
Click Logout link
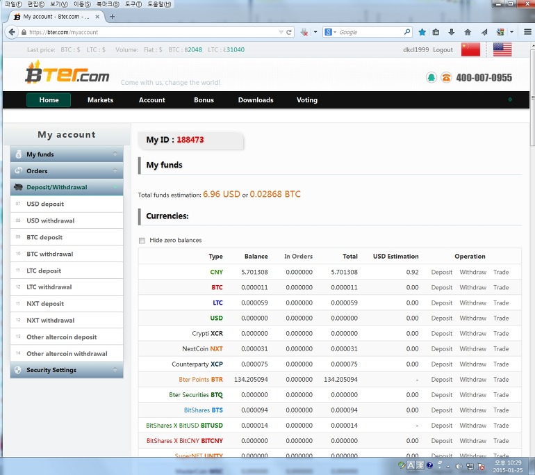click(x=443, y=50)
